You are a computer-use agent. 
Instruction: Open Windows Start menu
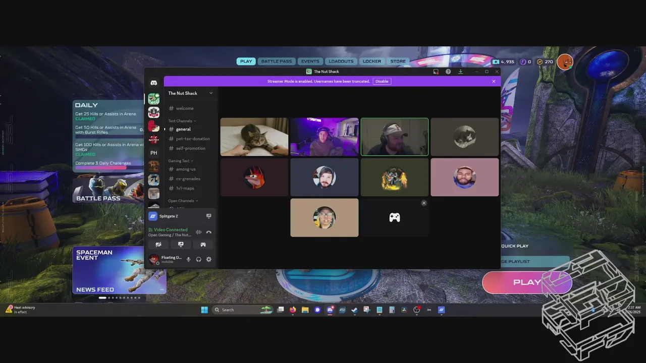pos(204,310)
